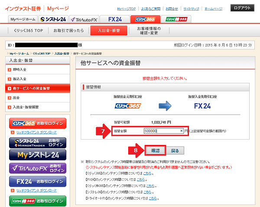Click シストレ24 MirrorTrader お取引ログイン button
Image resolution: width=260 pixels, height=207 pixels.
coord(38,143)
